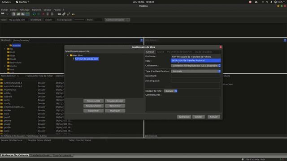Viewport: 287px width, 161px height.
Task: Open the directory listing filters icon
Action: tap(59, 14)
